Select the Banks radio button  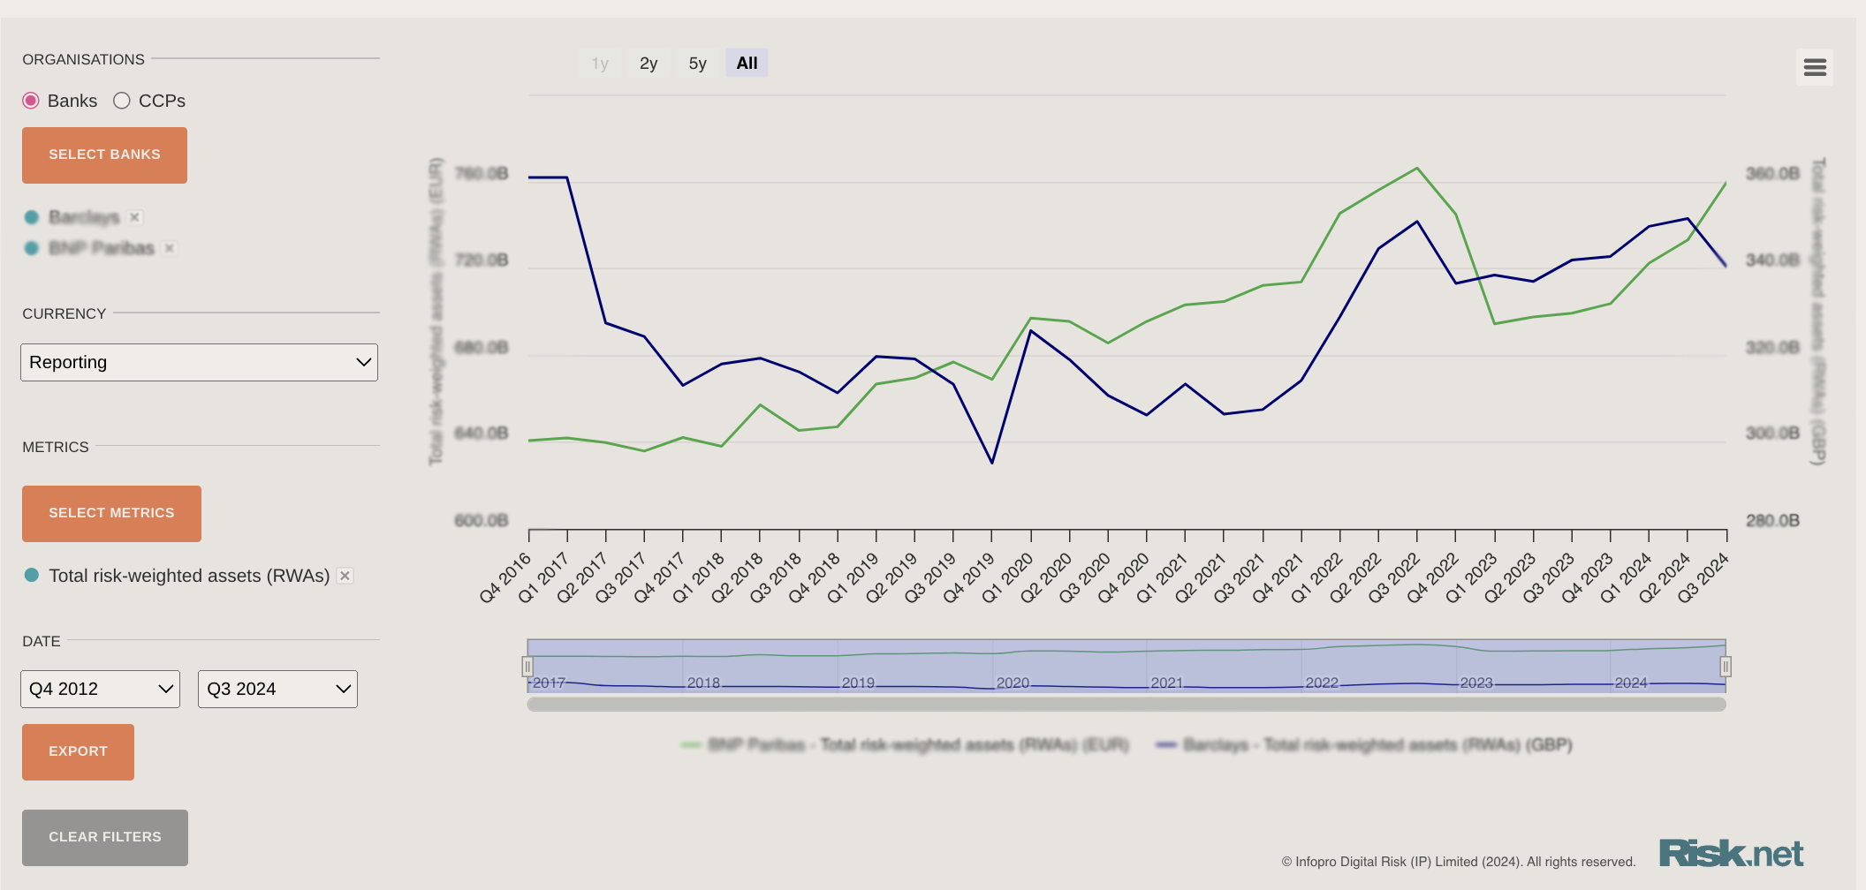coord(32,101)
